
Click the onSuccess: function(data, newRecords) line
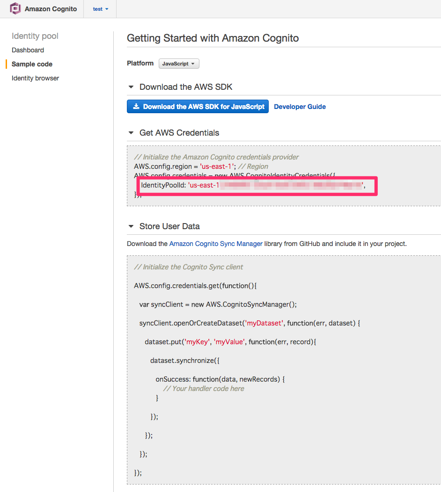220,379
